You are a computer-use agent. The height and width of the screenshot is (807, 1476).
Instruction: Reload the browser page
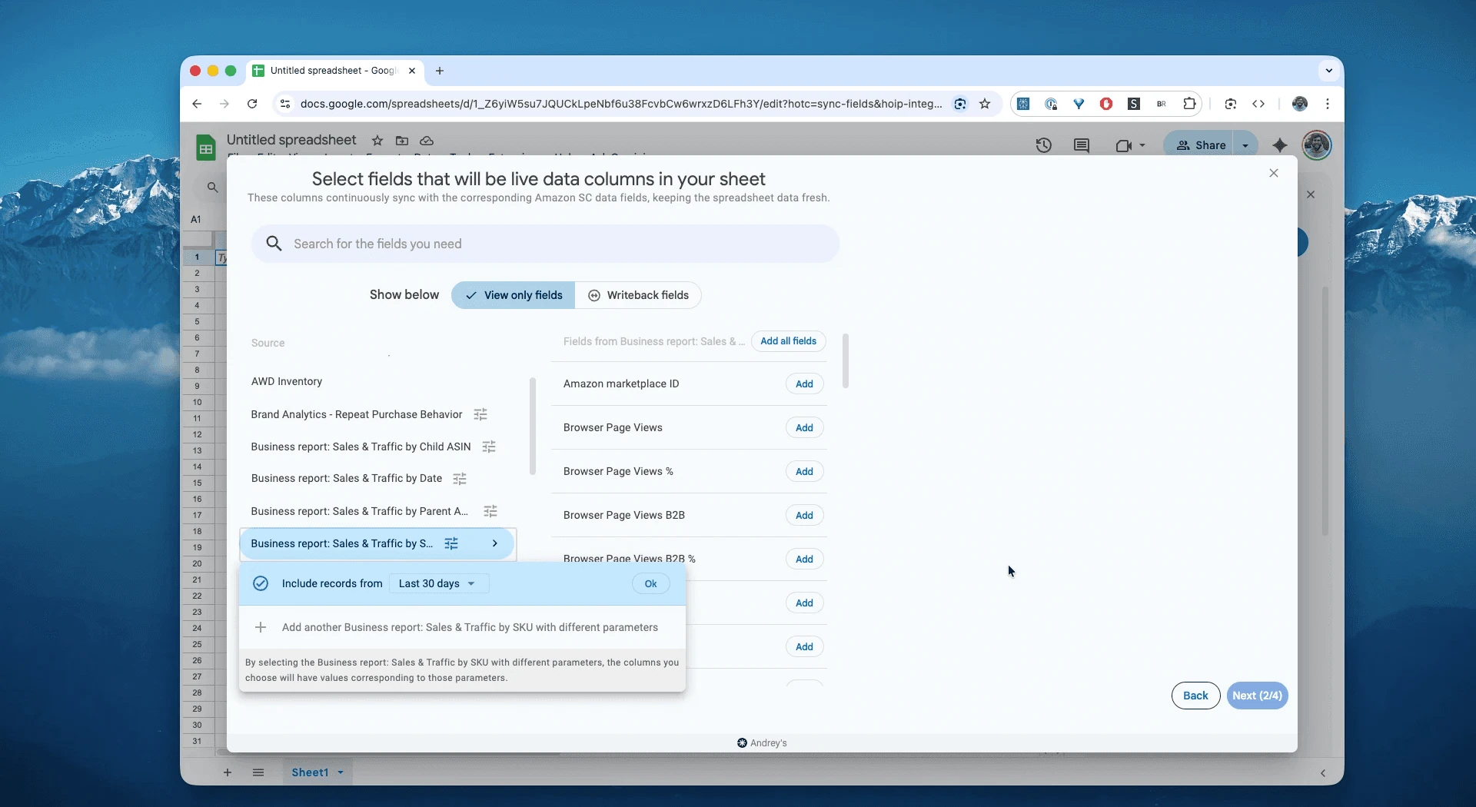252,104
